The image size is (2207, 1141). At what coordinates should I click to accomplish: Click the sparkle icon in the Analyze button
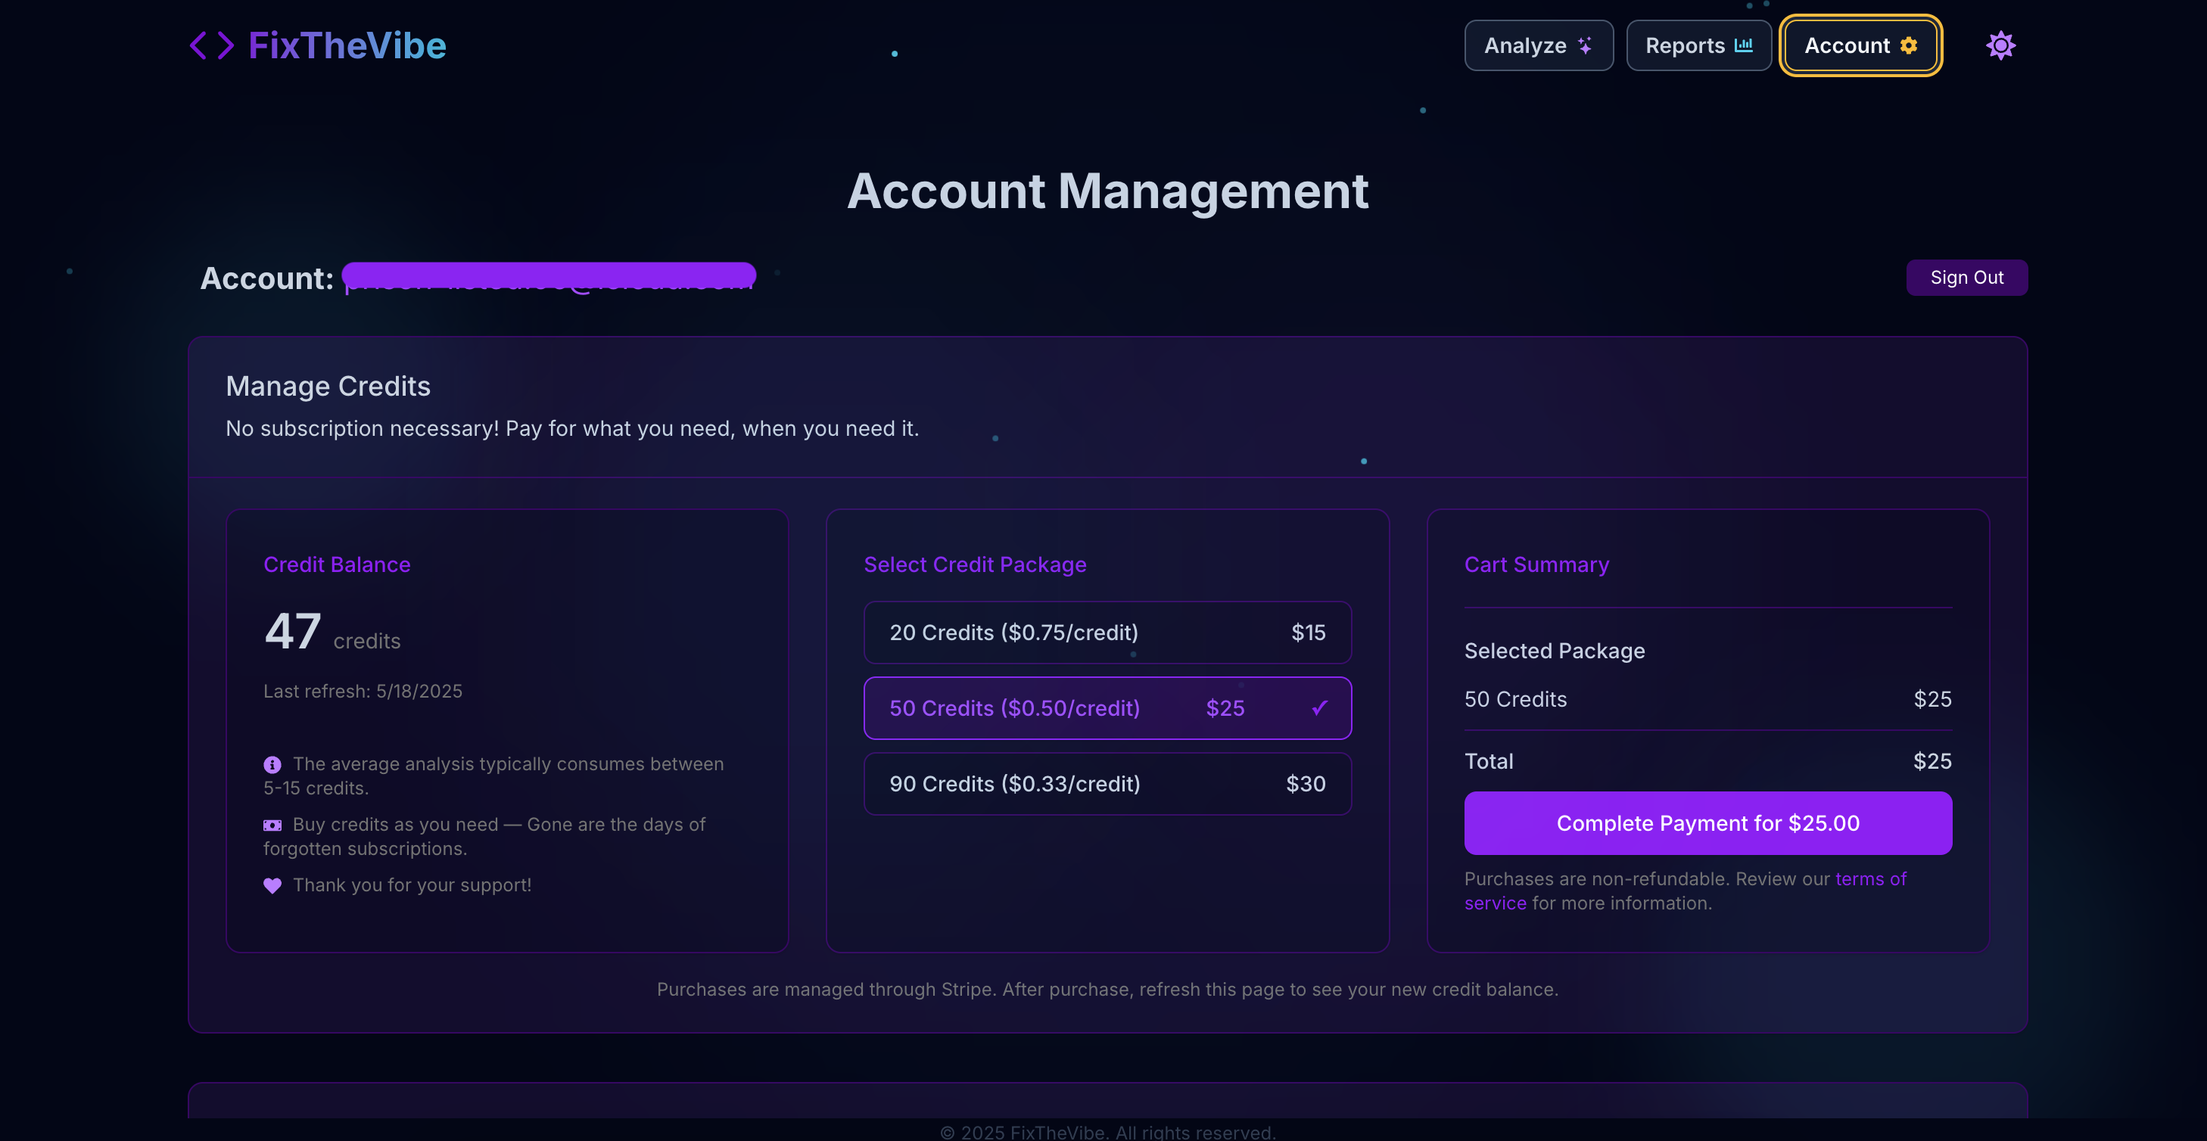click(1585, 45)
